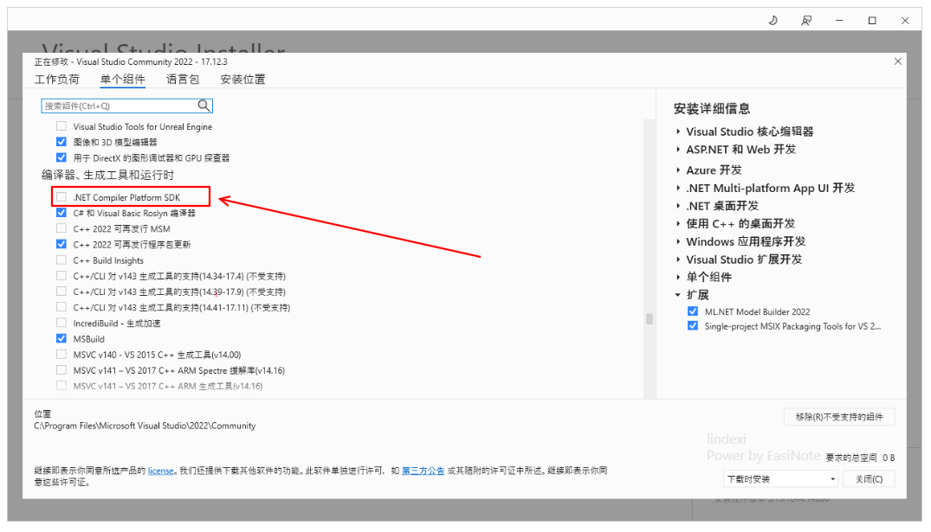
Task: Expand .NET Multi-platform App UI 开发
Action: (678, 188)
